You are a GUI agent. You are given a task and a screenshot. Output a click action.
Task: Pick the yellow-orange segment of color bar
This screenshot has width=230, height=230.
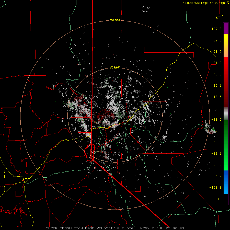point(226,45)
